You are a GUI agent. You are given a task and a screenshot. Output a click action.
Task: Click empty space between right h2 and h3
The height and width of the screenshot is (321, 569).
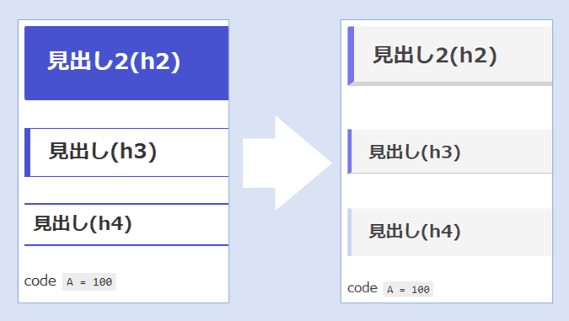(x=450, y=107)
